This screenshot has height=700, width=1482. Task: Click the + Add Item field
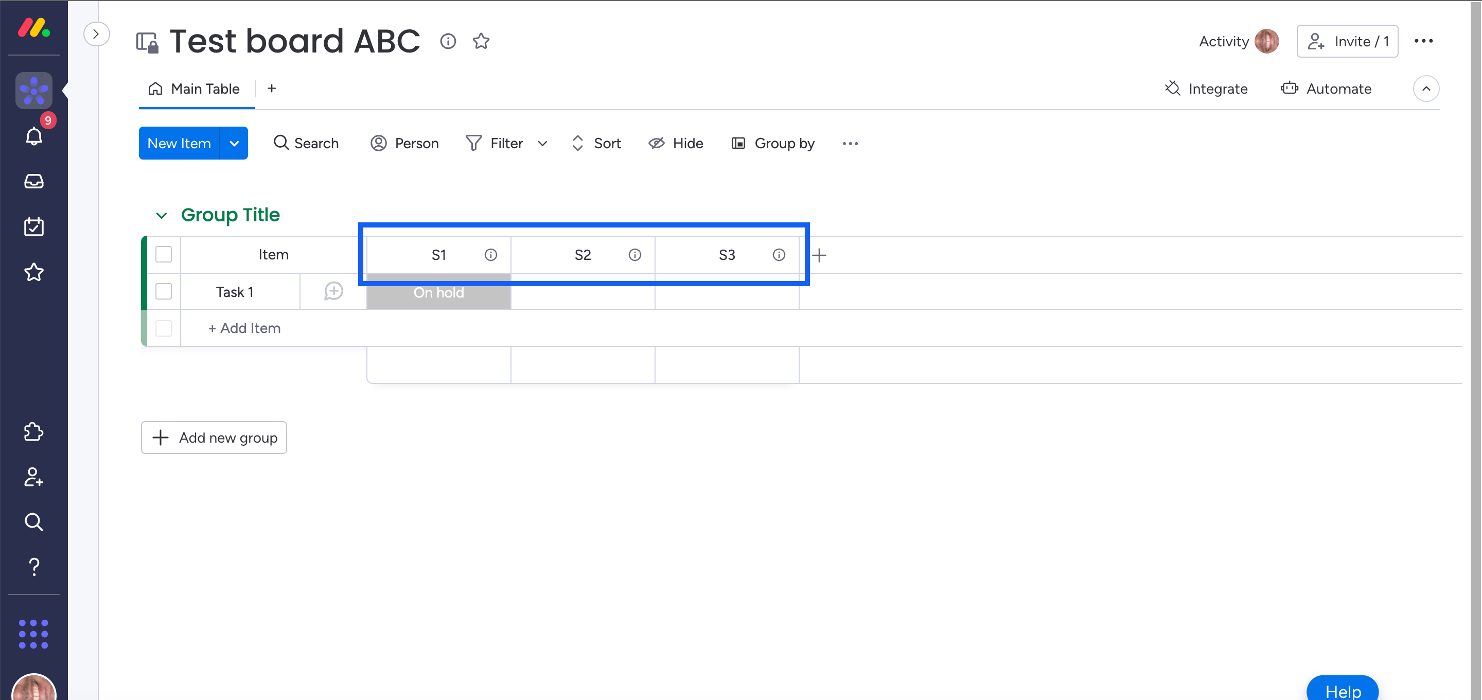245,328
